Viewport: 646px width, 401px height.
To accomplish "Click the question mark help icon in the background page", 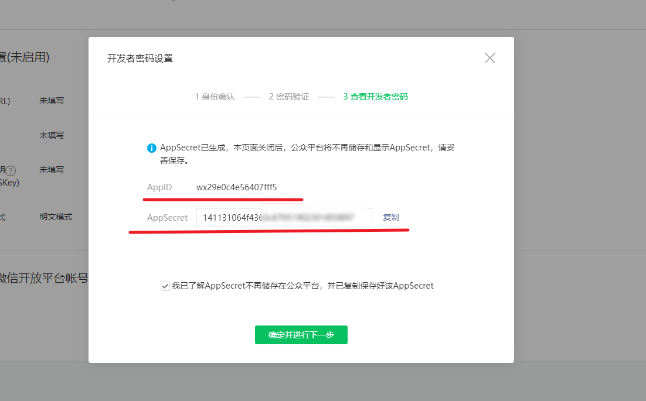I will point(11,171).
